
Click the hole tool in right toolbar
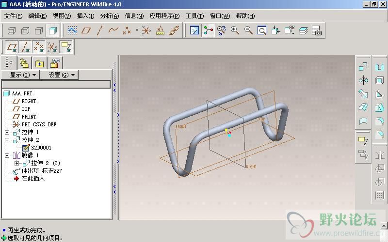379,67
